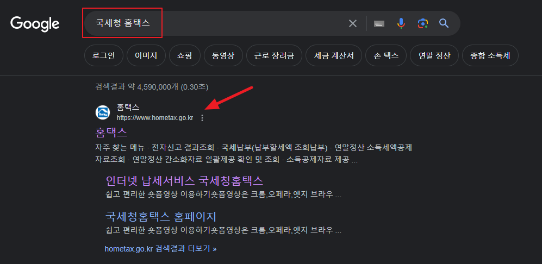Screen dimensions: 542x264
Task: Search by image with the camera lens icon
Action: point(423,23)
